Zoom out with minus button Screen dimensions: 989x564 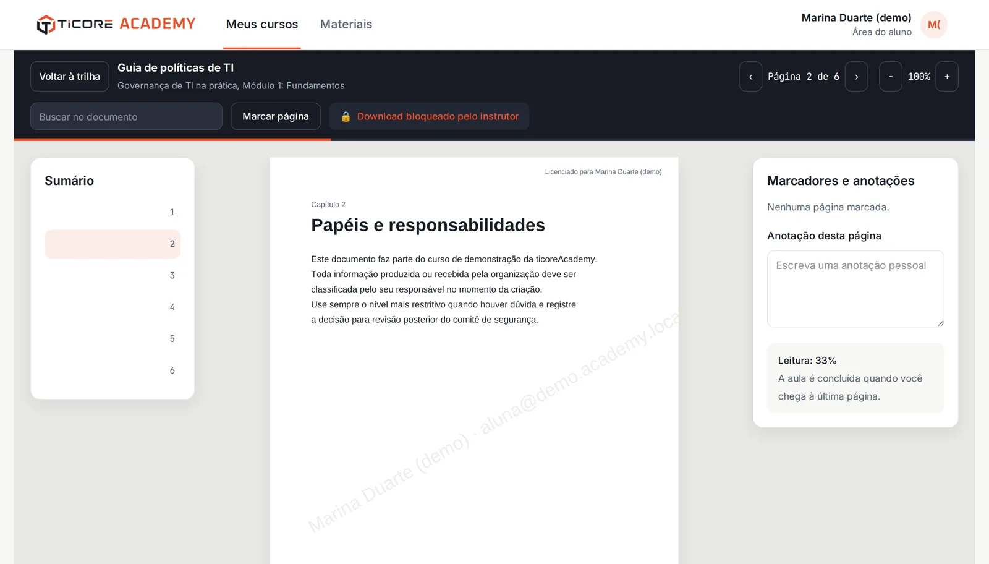[891, 77]
